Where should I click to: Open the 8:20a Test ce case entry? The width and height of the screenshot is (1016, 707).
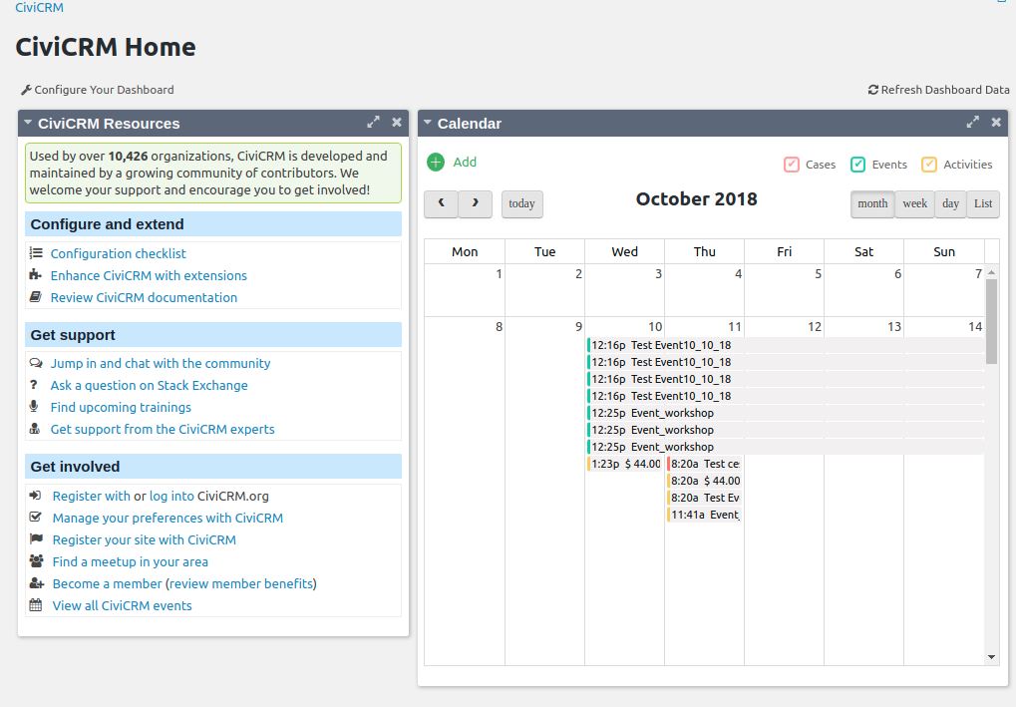(x=704, y=464)
